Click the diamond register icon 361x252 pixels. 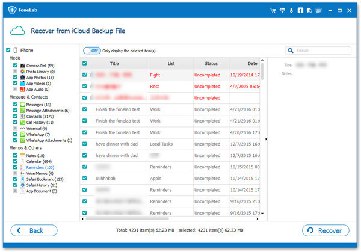[282, 10]
